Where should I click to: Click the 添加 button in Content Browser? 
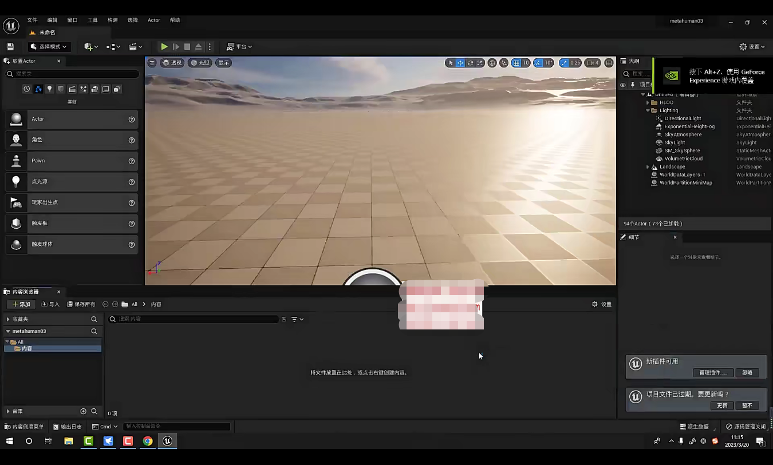pos(21,304)
